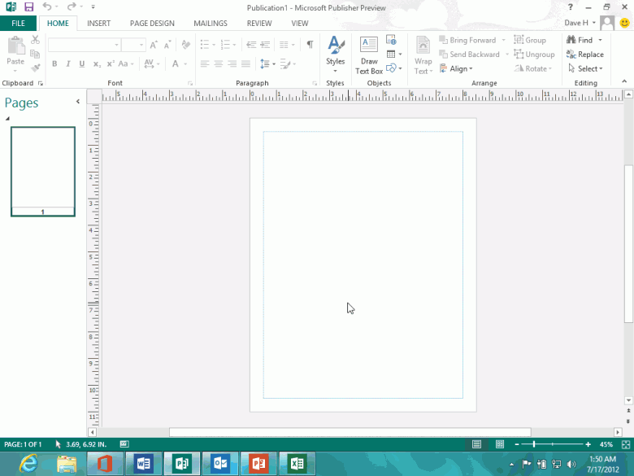This screenshot has height=476, width=634.
Task: Click the Whole Page zoom icon in status bar
Action: (x=626, y=444)
